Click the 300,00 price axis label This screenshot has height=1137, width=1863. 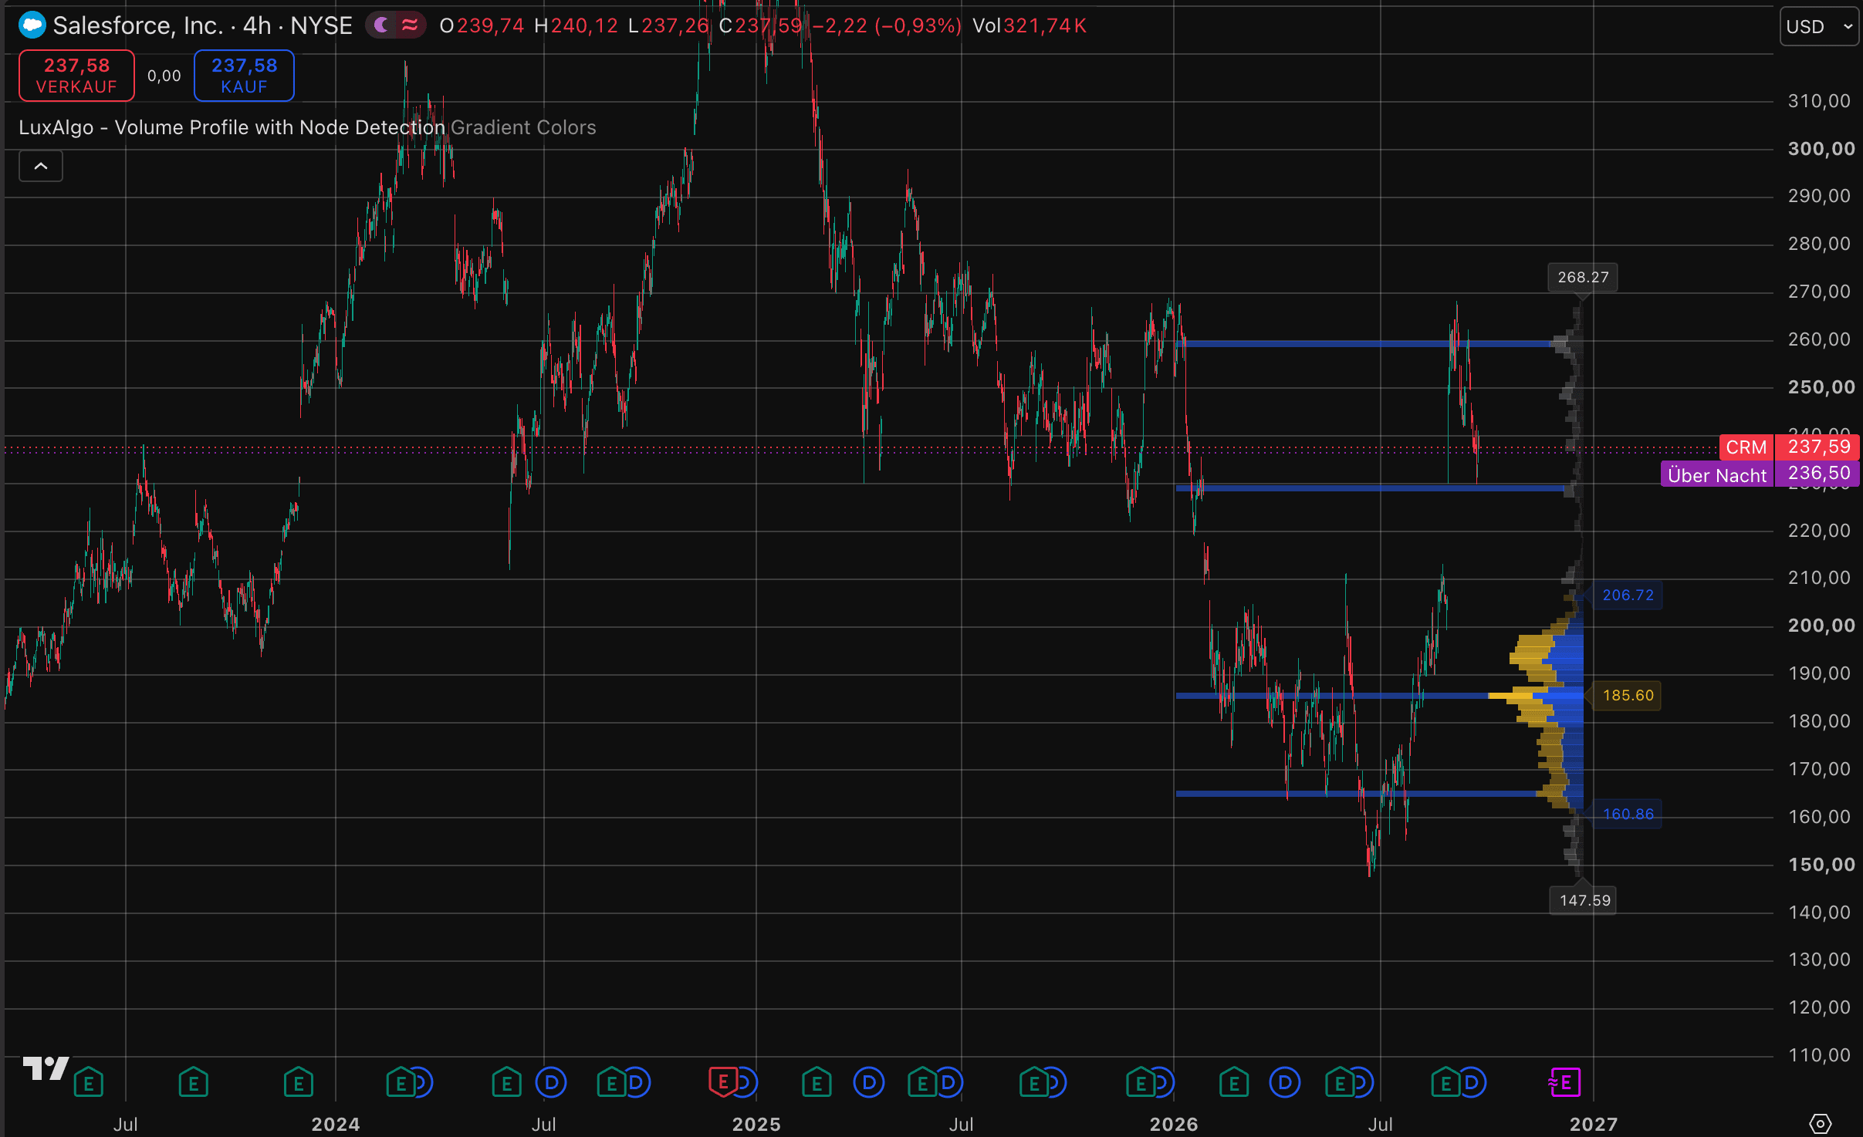tap(1821, 148)
